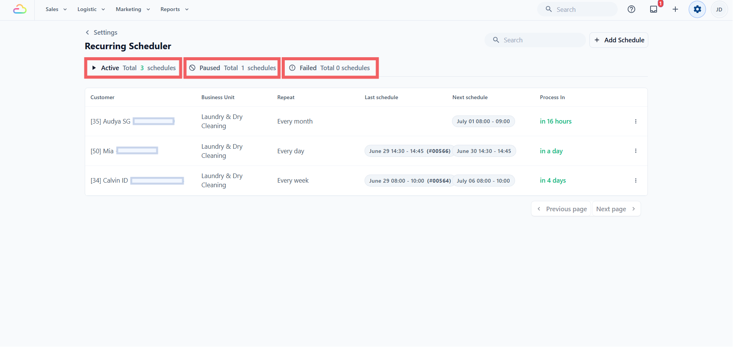Click the June 29 08:00 - 10:00 (#00564) chip
Image resolution: width=733 pixels, height=347 pixels.
point(410,181)
